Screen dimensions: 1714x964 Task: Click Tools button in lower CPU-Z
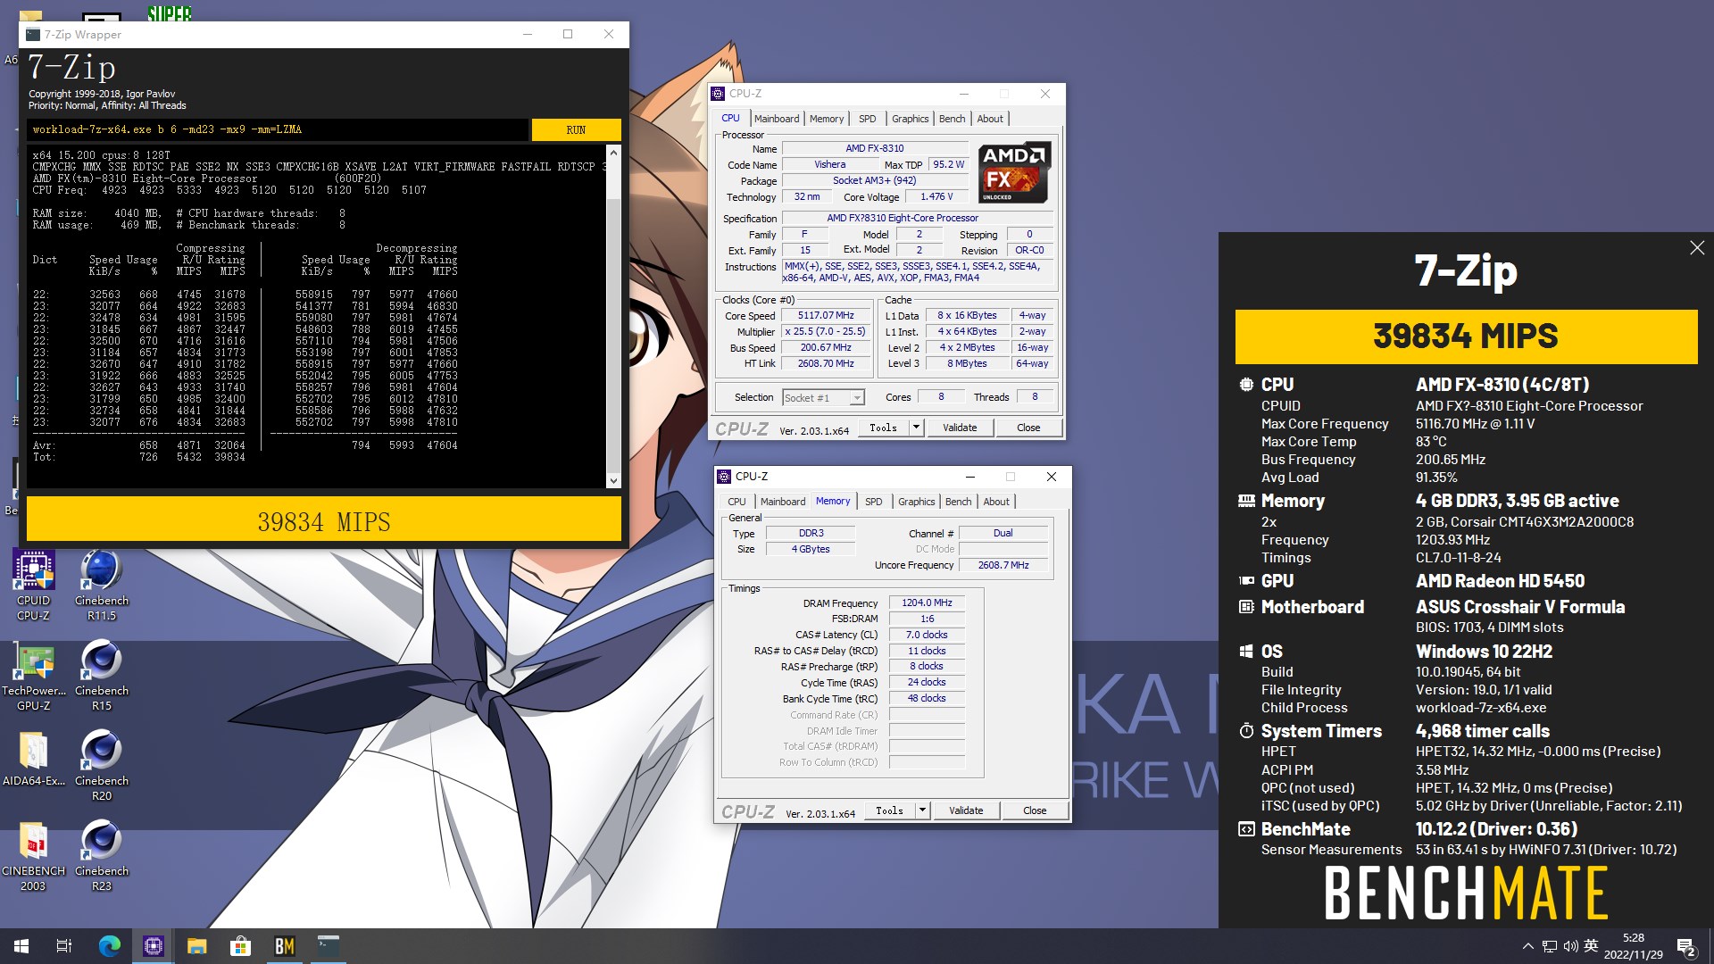click(x=889, y=810)
